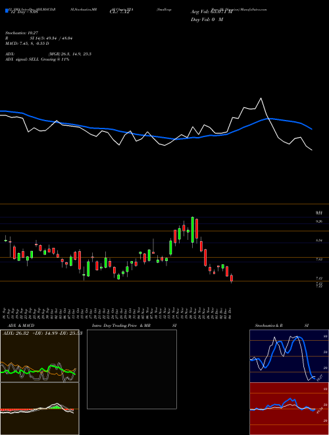The width and height of the screenshot is (329, 435).
Task: Click the 9.26 price axis label
Action: 319,221
